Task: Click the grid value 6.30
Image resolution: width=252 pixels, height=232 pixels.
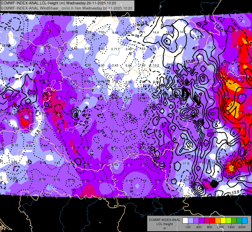Action: click(x=15, y=145)
